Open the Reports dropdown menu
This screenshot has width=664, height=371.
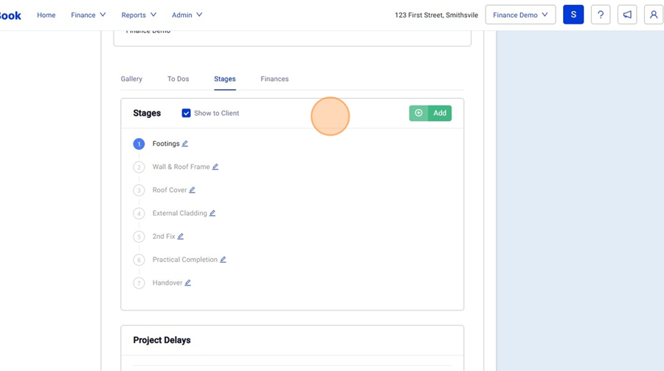pos(139,15)
